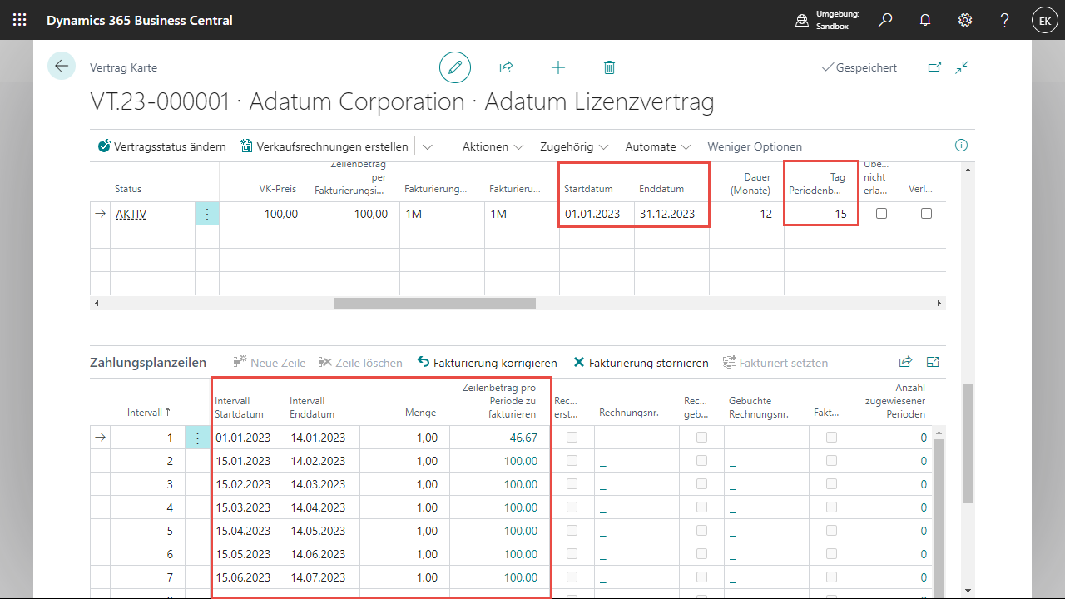Image resolution: width=1065 pixels, height=599 pixels.
Task: Click the back arrow button
Action: click(62, 67)
